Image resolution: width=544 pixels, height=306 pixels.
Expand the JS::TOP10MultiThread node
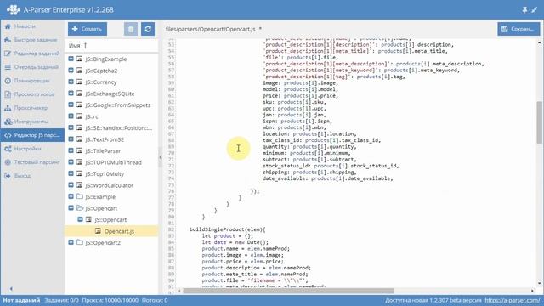71,162
